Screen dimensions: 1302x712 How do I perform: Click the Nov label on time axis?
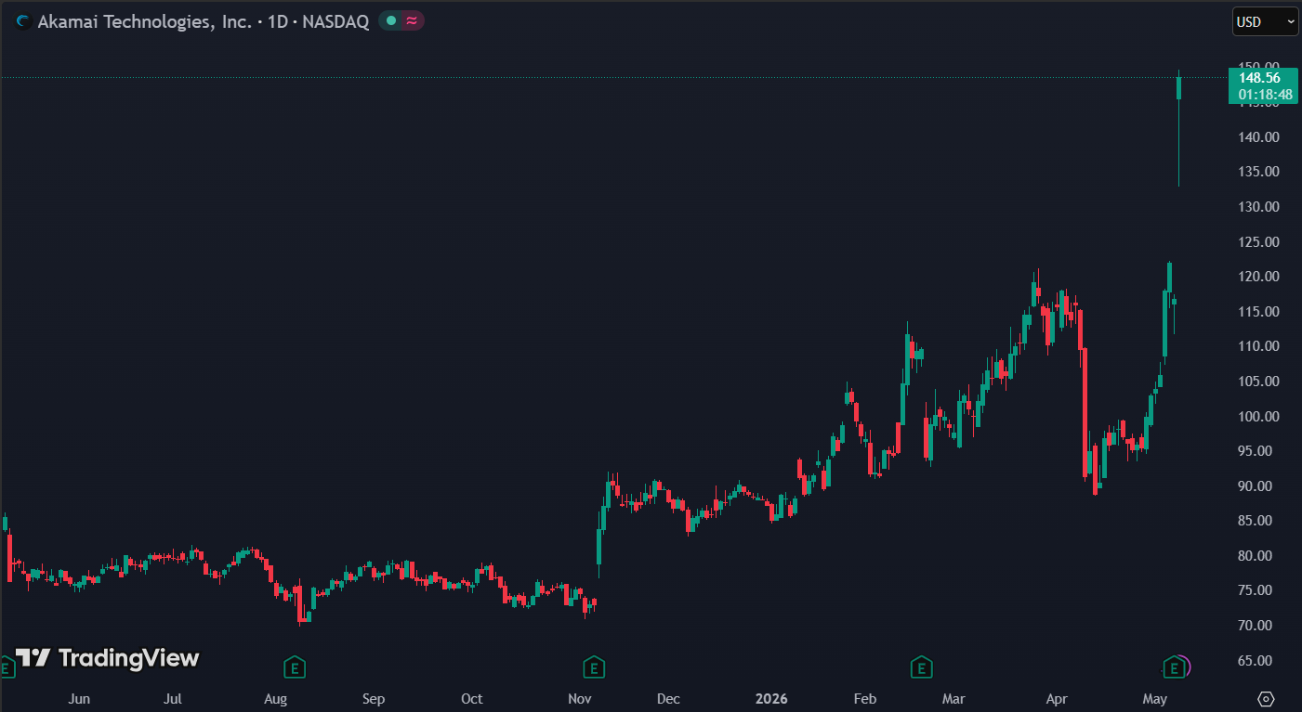[x=580, y=698]
